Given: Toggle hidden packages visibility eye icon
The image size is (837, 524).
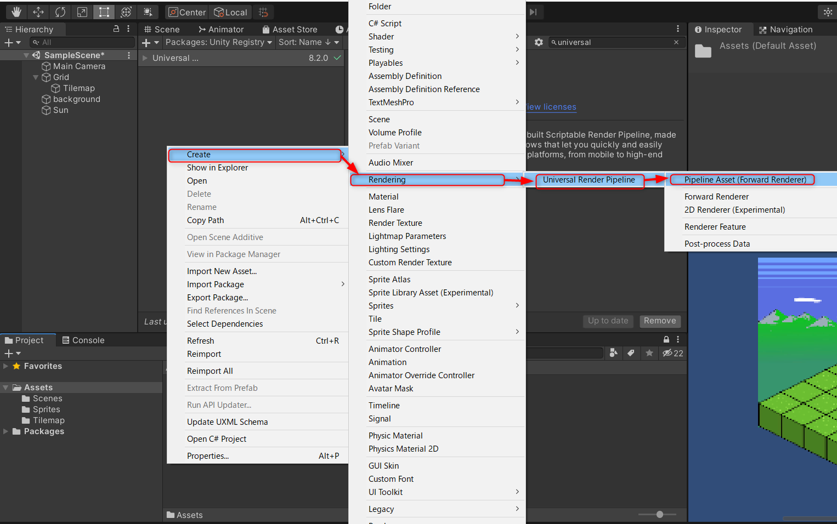Looking at the screenshot, I should pos(672,353).
